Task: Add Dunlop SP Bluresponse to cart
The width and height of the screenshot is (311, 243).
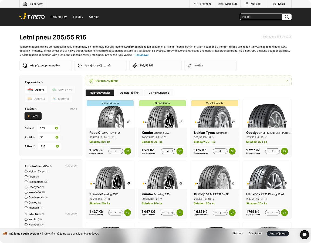Action: [x=232, y=213]
